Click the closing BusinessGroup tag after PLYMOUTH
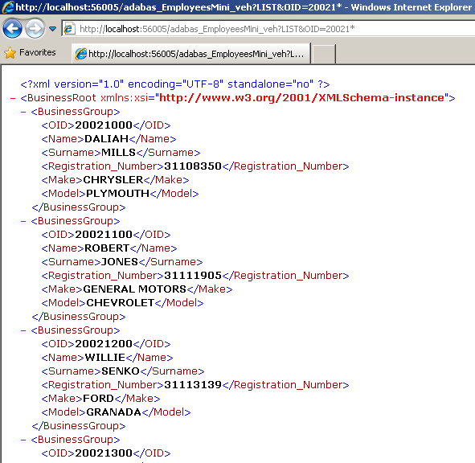This screenshot has width=475, height=463. (79, 207)
